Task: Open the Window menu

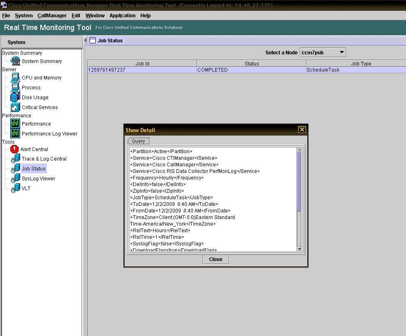Action: (95, 16)
